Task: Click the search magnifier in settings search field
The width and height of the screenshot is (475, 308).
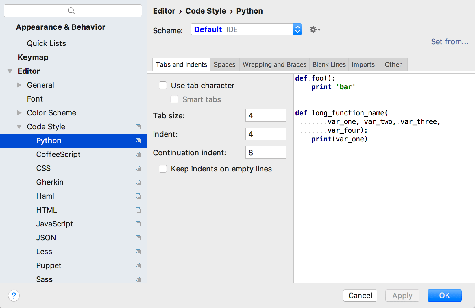Action: (x=71, y=10)
